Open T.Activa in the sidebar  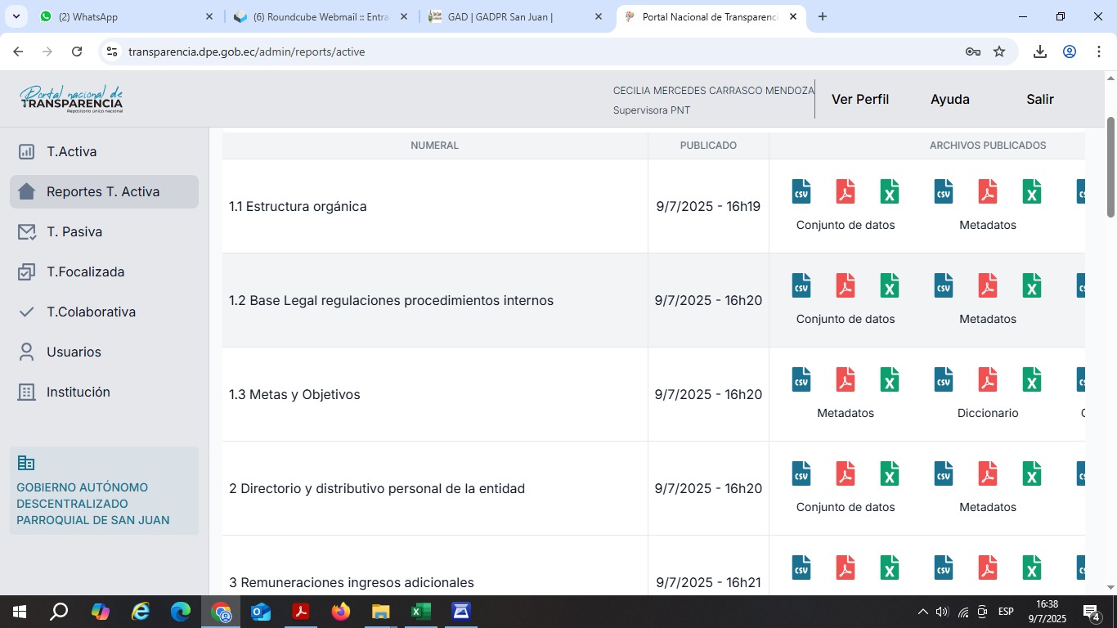[x=71, y=151]
